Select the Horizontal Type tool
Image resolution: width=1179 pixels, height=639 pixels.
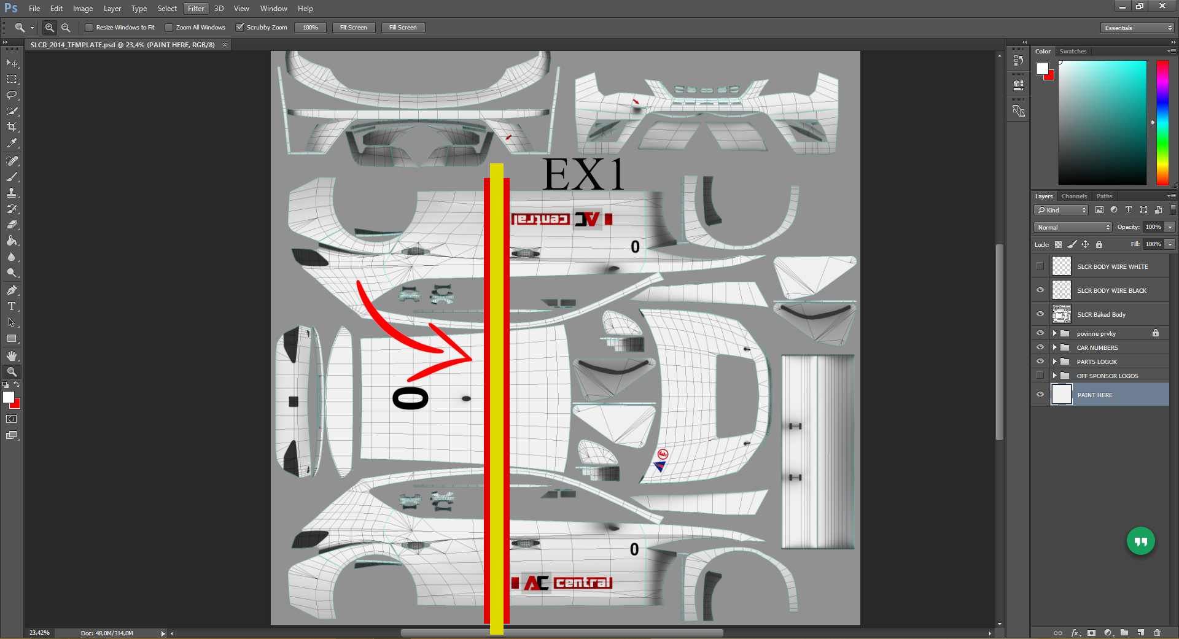[x=12, y=306]
